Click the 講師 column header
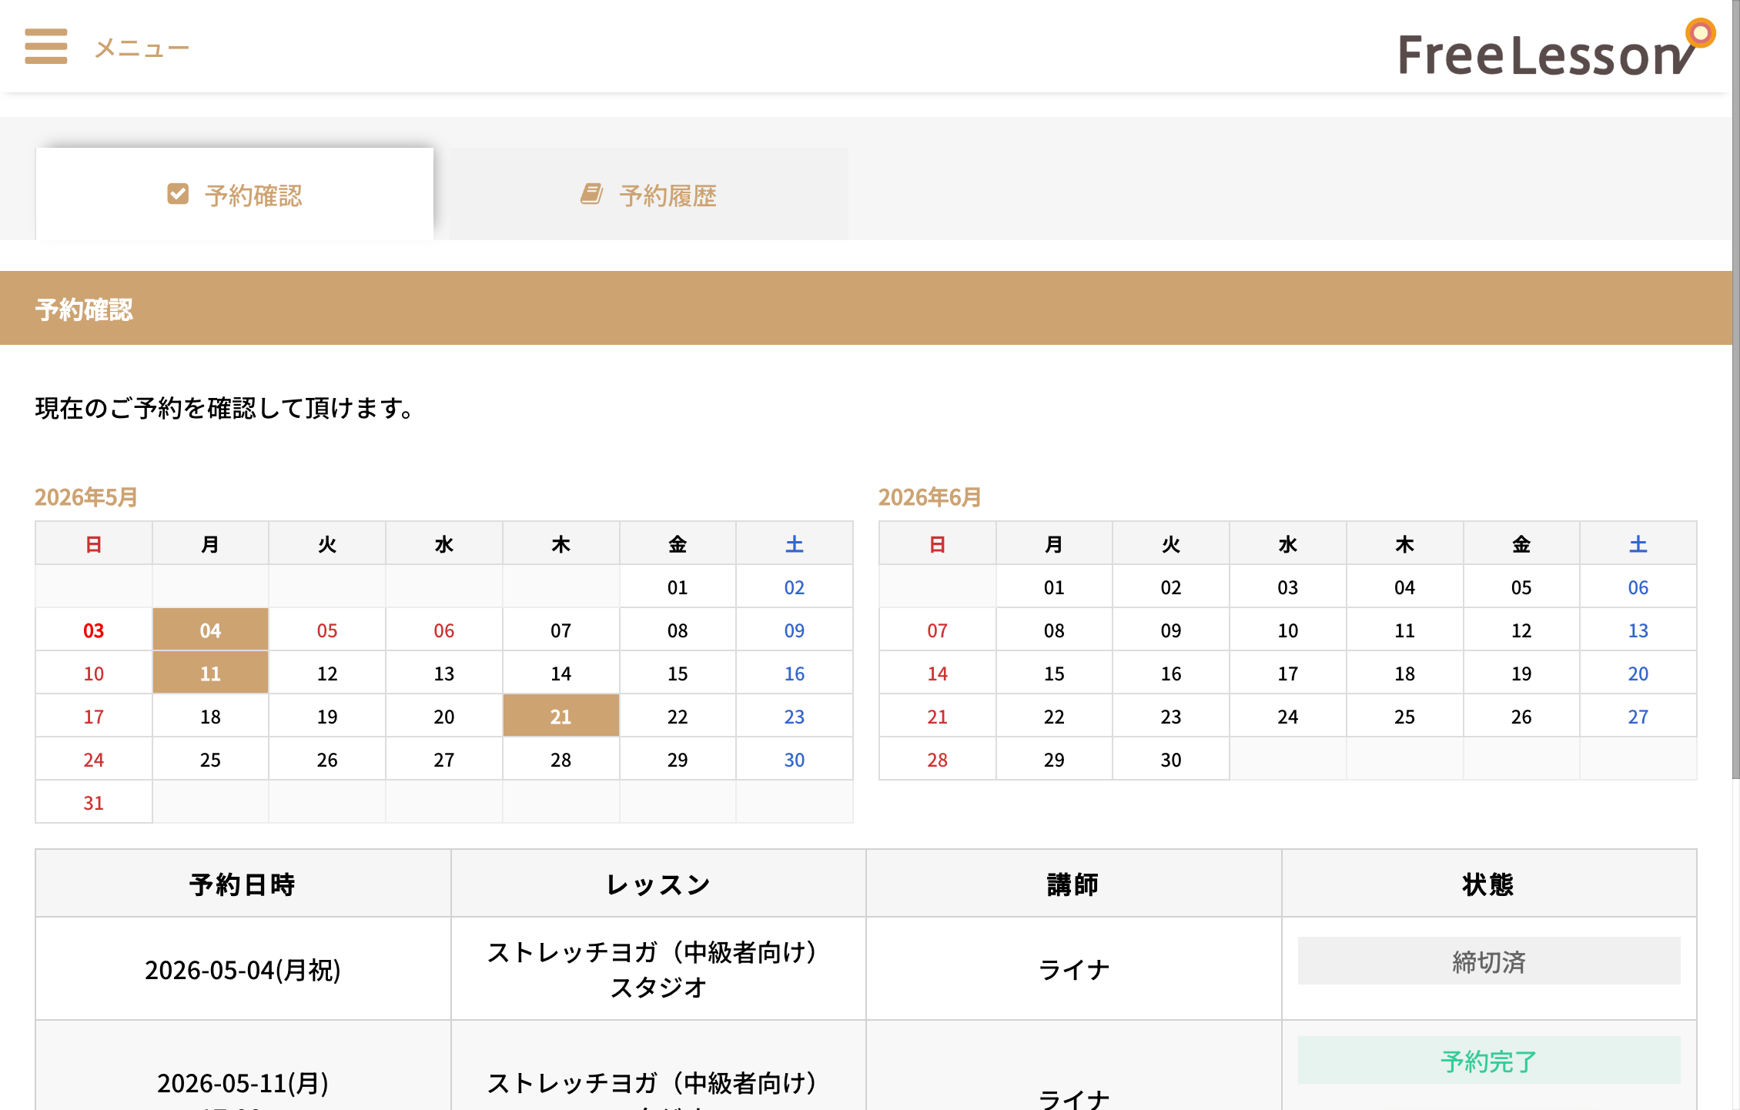1740x1110 pixels. (x=1073, y=884)
